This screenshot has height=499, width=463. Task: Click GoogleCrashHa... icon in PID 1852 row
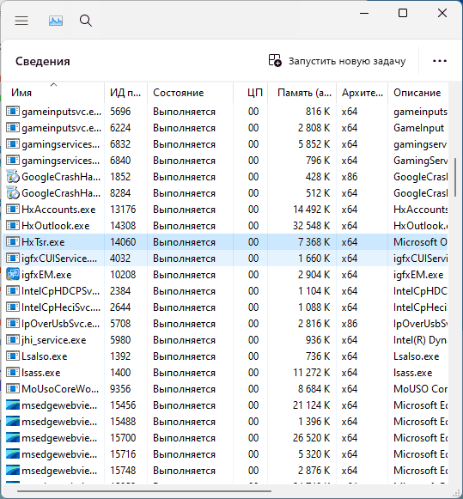click(13, 176)
